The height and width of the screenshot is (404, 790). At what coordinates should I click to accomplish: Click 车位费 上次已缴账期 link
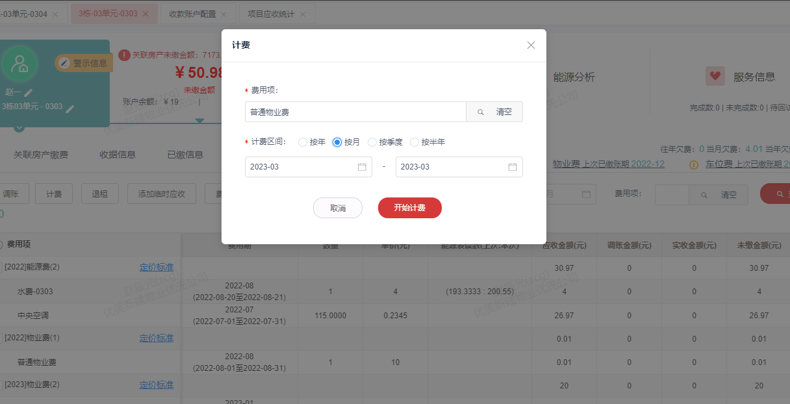point(748,164)
